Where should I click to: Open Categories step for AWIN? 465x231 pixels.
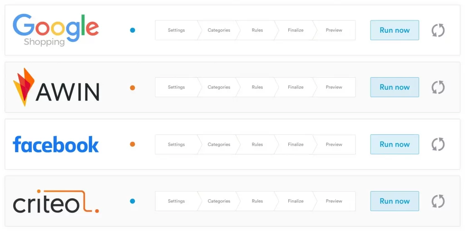219,87
